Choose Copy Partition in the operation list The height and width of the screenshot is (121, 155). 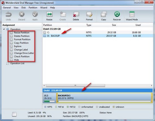21,43
